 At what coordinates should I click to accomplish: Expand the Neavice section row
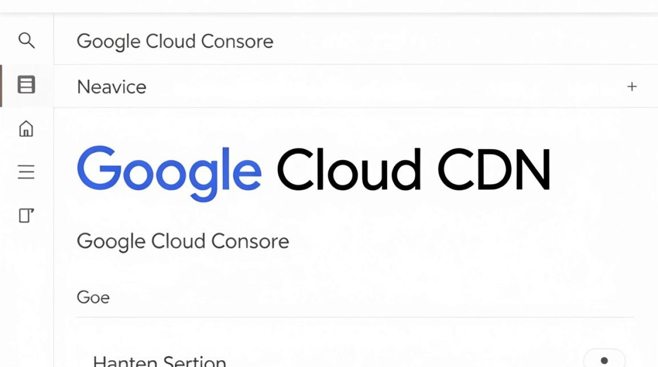tap(355, 87)
